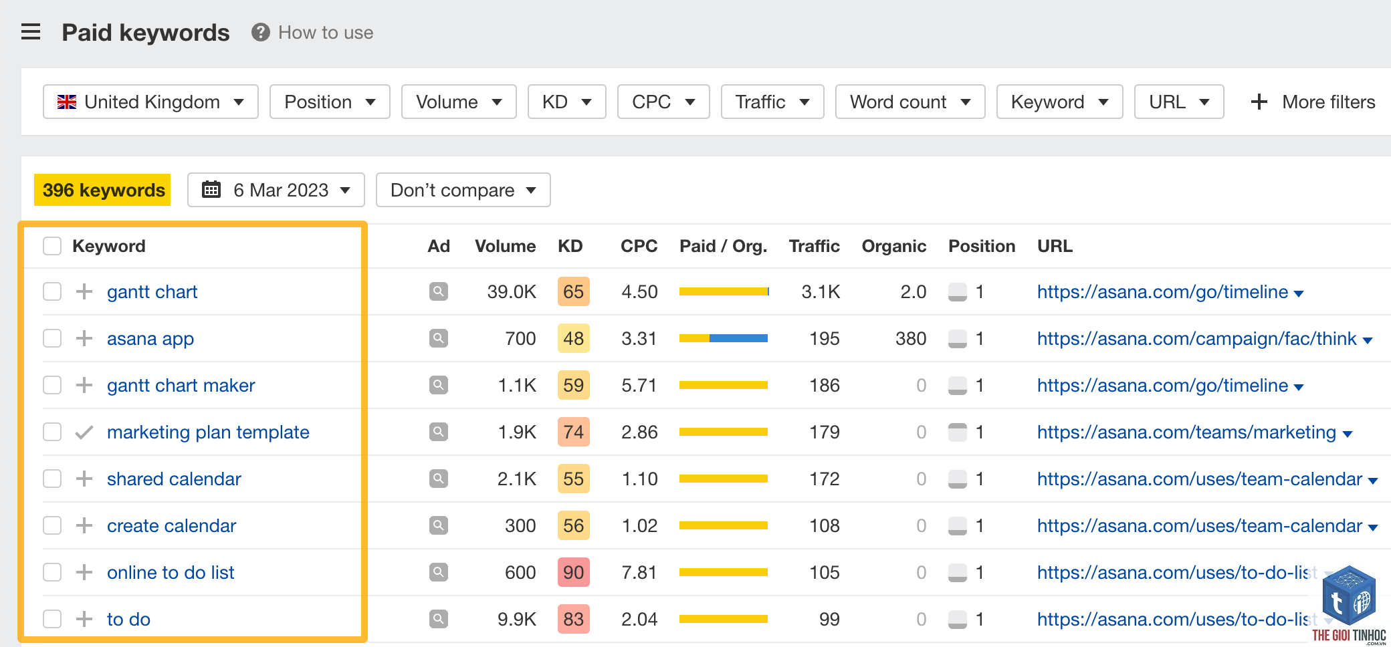Check the marketing plan template row checkbox

click(52, 432)
